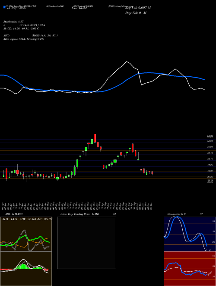Click the 'SI 14/3: 39.21 / 33.4' reading
The width and height of the screenshot is (216, 286).
coord(32,25)
